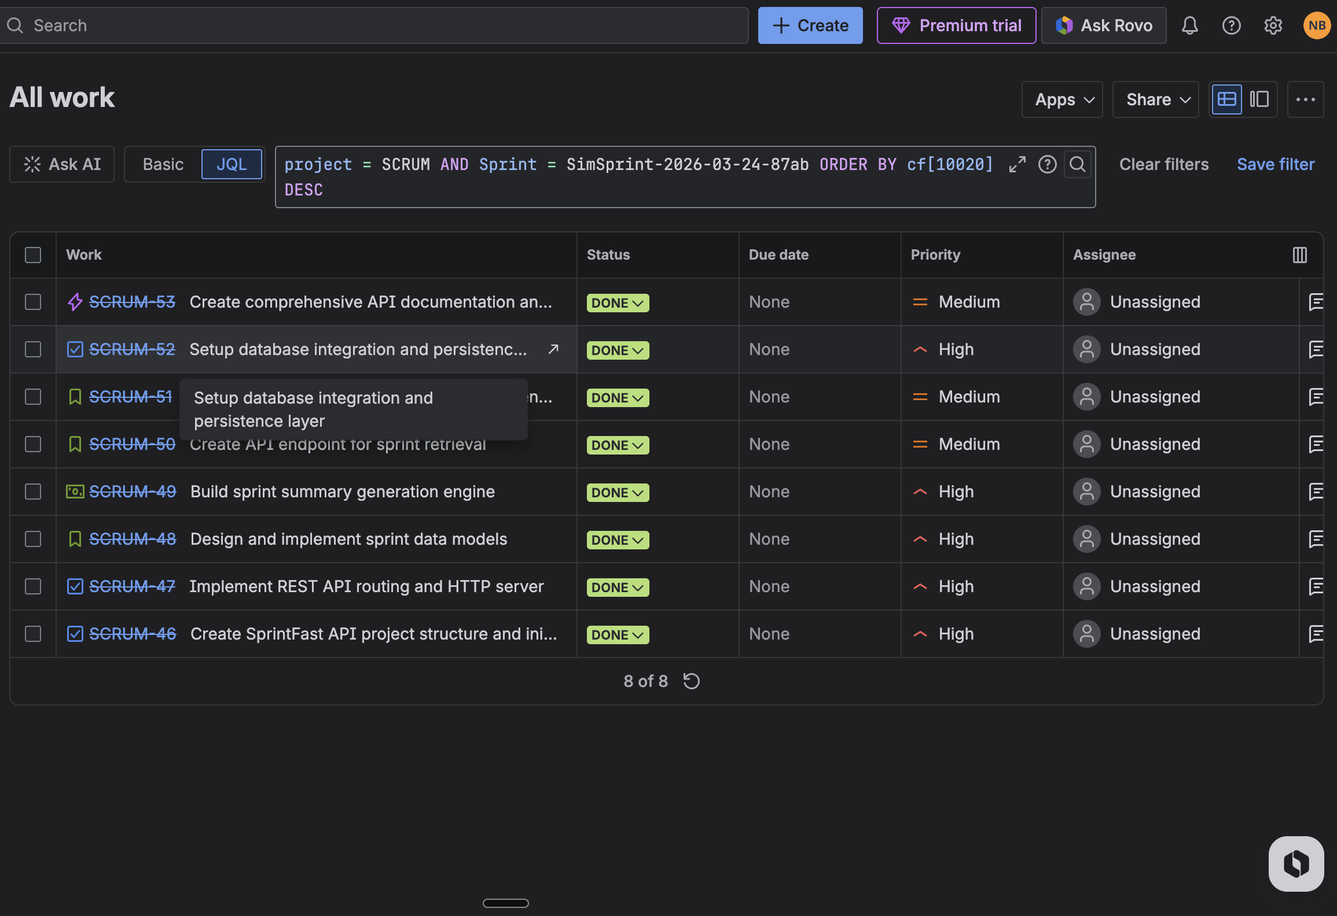Open comments for SCRUM-52 row
This screenshot has width=1337, height=916.
tap(1315, 349)
